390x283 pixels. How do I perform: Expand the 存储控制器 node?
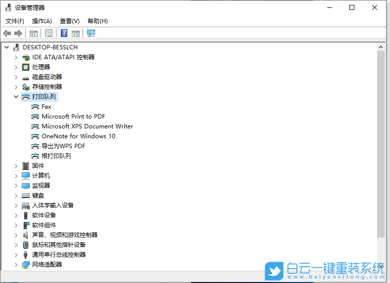pos(16,87)
